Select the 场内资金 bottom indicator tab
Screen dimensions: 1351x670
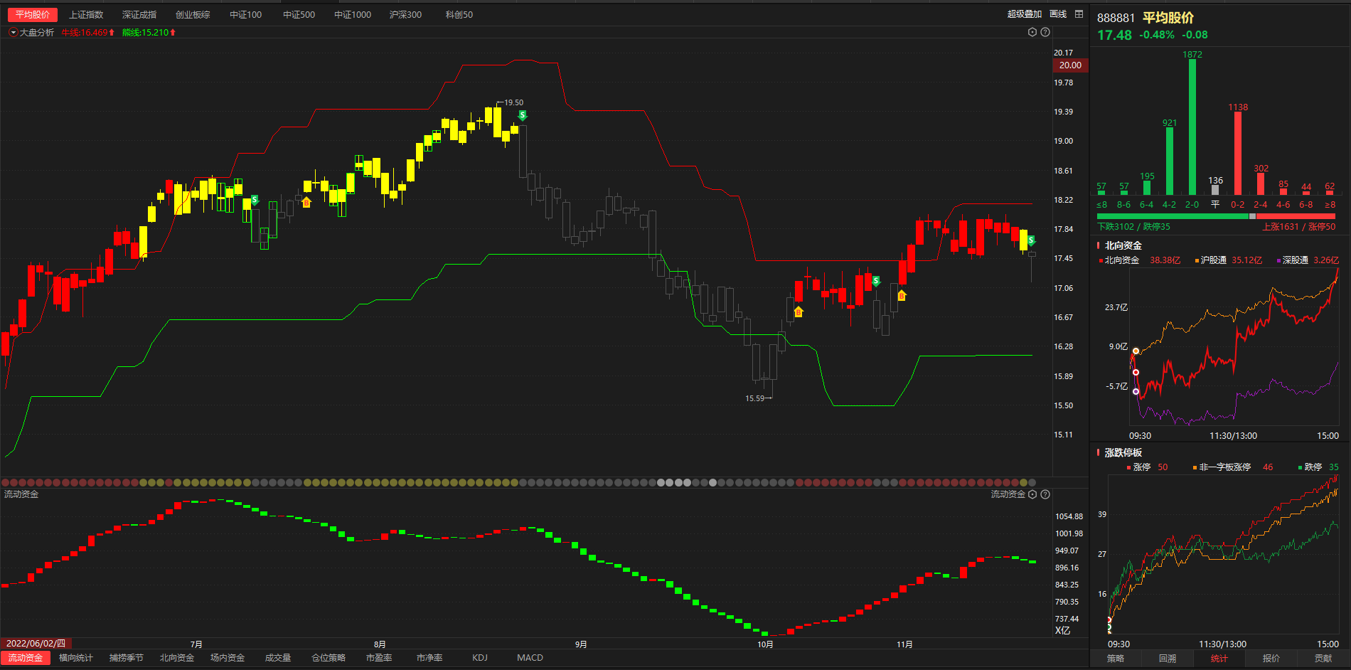tap(228, 658)
